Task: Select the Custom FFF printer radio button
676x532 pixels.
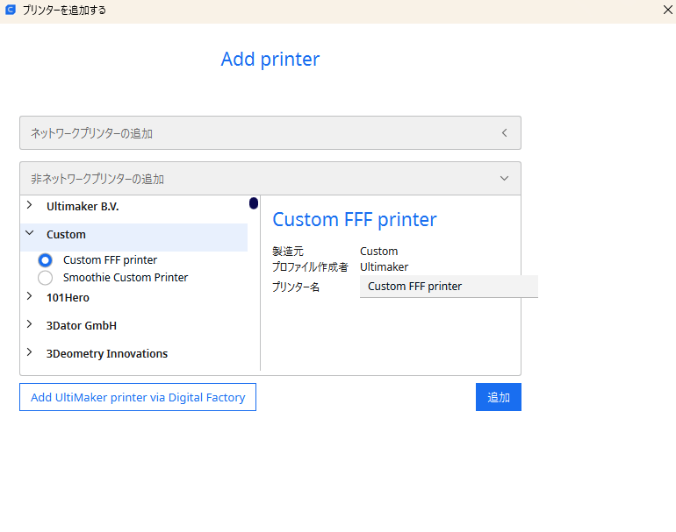Action: click(x=46, y=260)
